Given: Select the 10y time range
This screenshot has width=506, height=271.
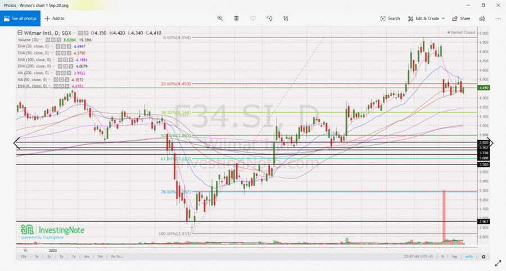Looking at the screenshot, I should pos(24,256).
